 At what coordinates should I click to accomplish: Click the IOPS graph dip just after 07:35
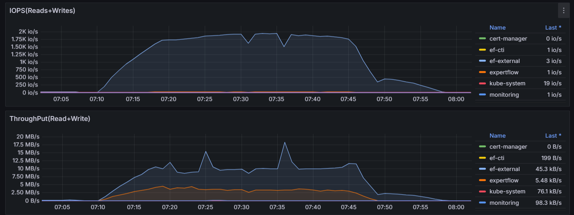[x=284, y=47]
